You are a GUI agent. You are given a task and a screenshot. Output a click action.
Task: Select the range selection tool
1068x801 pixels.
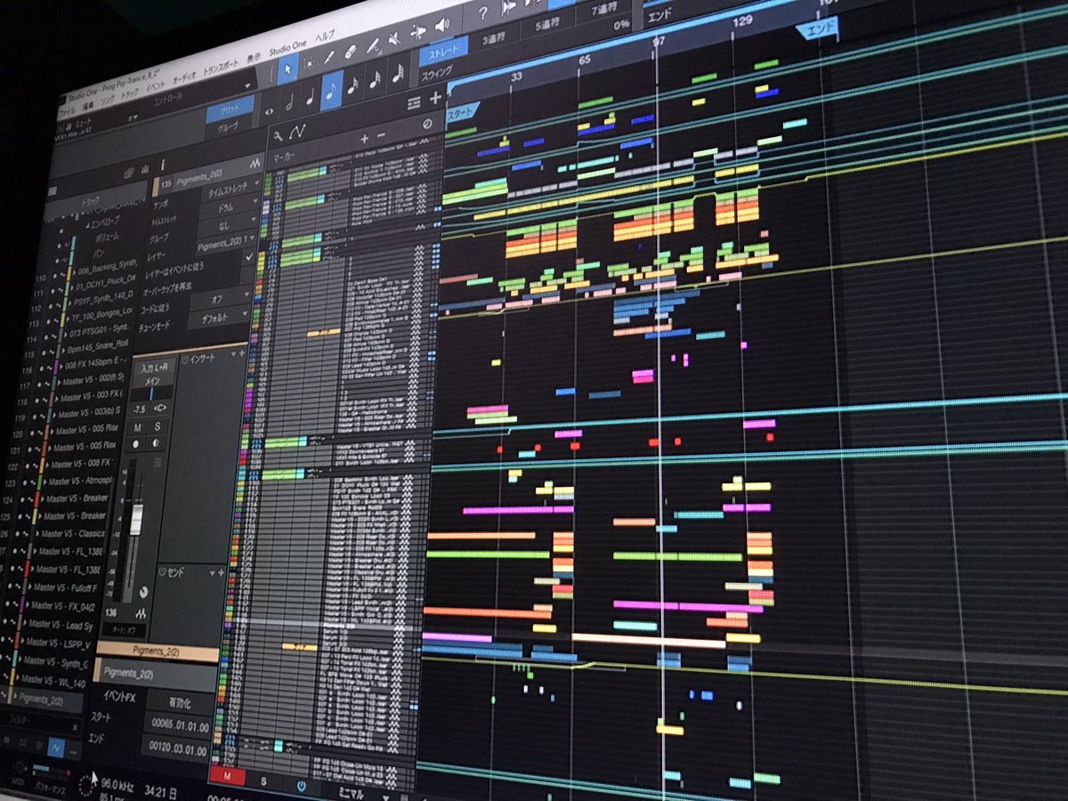tap(311, 64)
